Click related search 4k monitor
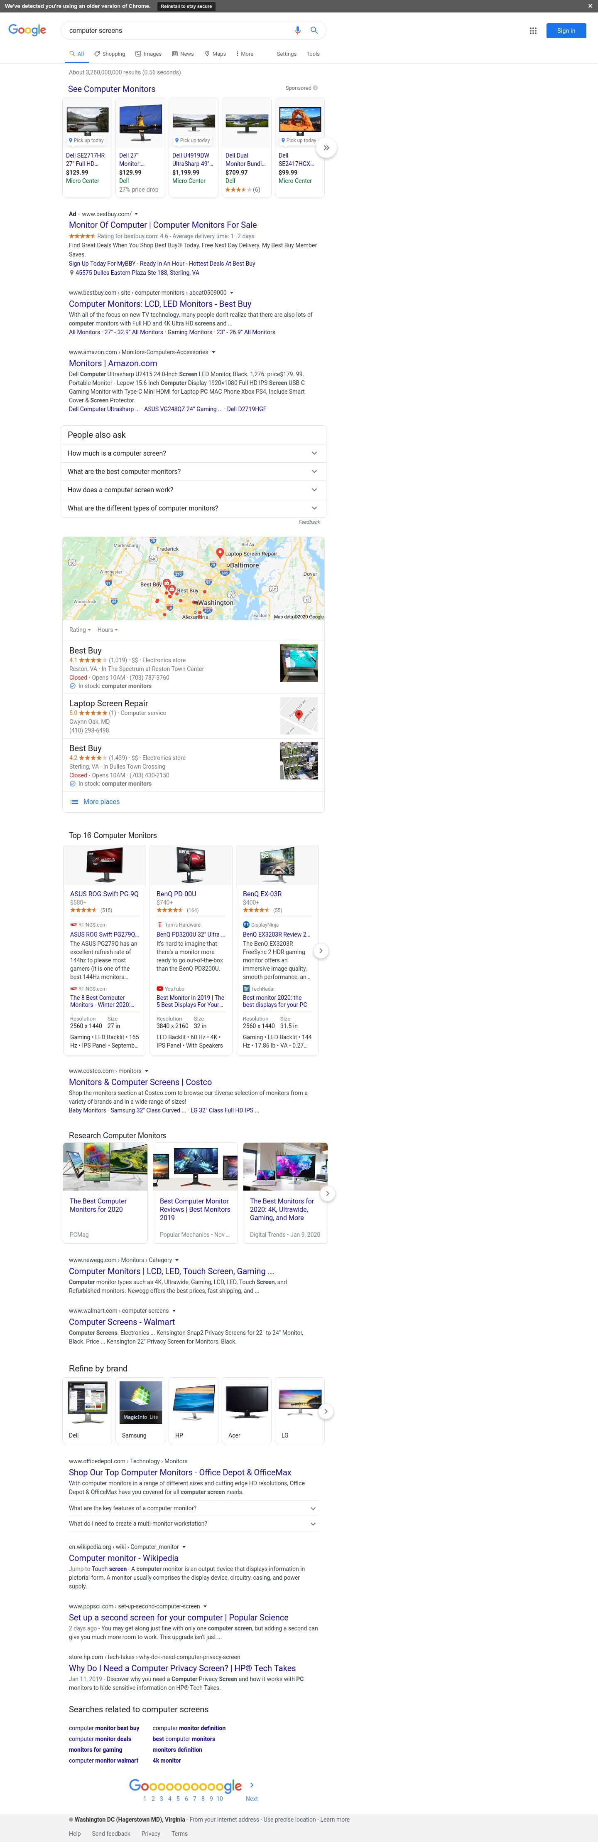The width and height of the screenshot is (598, 1842). click(x=167, y=1761)
